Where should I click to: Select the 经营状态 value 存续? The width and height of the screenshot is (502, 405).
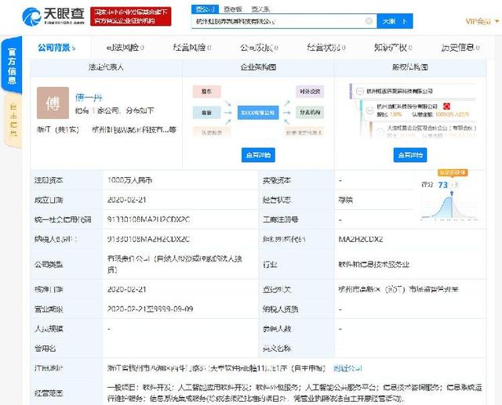[345, 201]
